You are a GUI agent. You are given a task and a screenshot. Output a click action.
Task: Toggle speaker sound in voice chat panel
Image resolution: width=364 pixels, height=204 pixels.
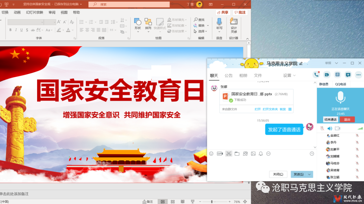click(330, 128)
